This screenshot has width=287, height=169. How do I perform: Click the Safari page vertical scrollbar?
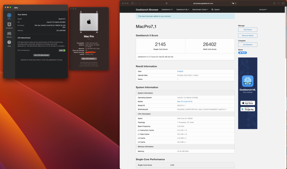point(286,33)
